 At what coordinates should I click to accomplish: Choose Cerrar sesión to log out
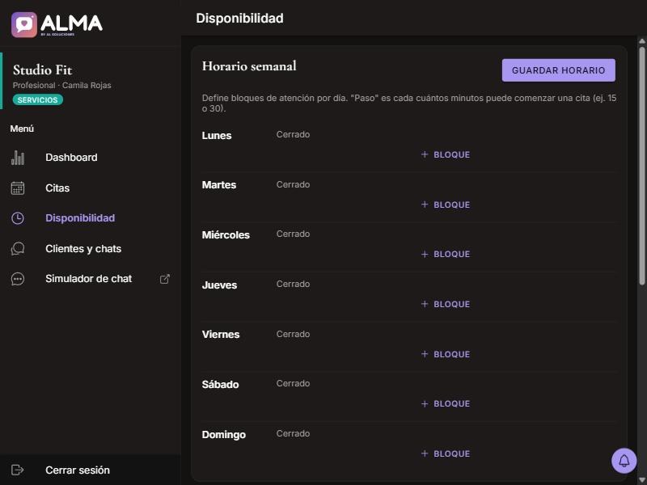tap(91, 470)
